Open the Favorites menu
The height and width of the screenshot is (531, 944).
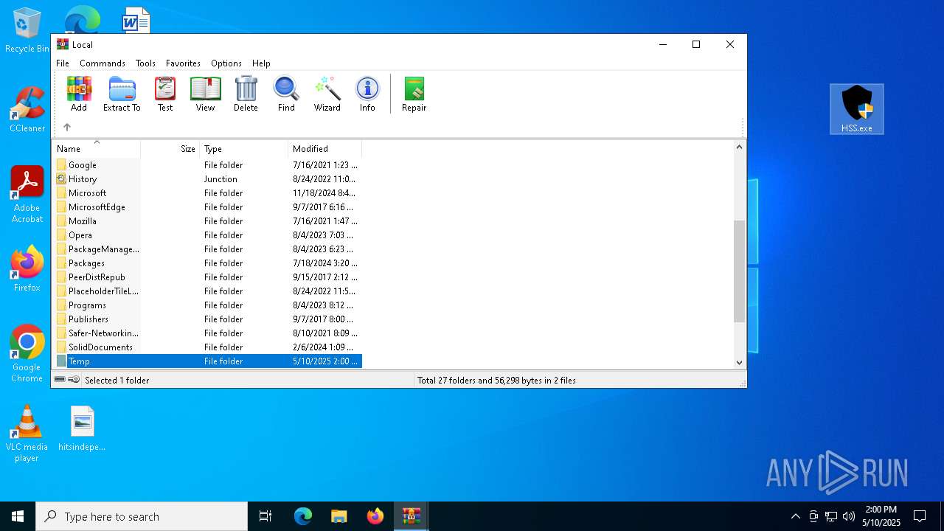click(x=183, y=63)
